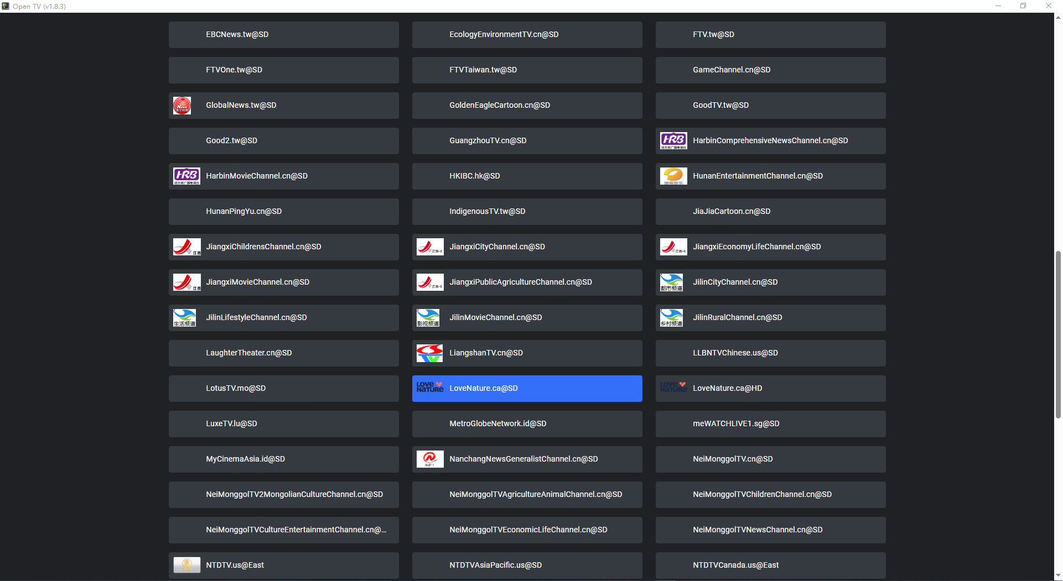Click the "LoveNature.ca@HD" channel name

tap(727, 389)
